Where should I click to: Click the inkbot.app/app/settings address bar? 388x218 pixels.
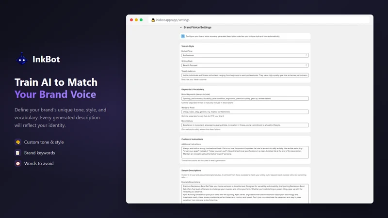(x=259, y=20)
